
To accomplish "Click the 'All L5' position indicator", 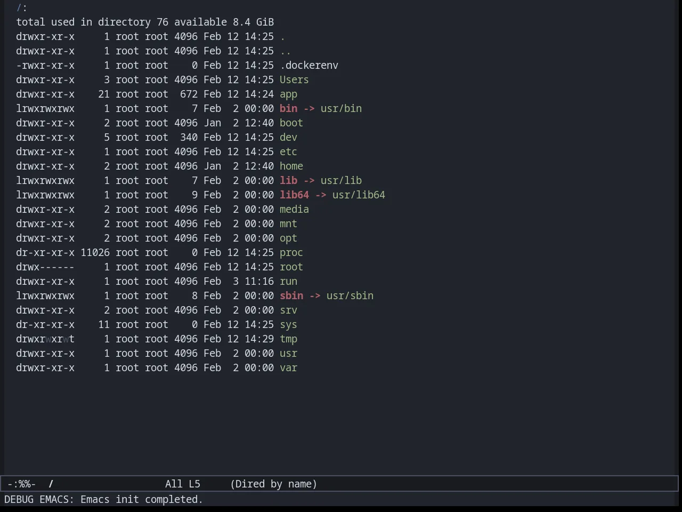I will tap(183, 484).
